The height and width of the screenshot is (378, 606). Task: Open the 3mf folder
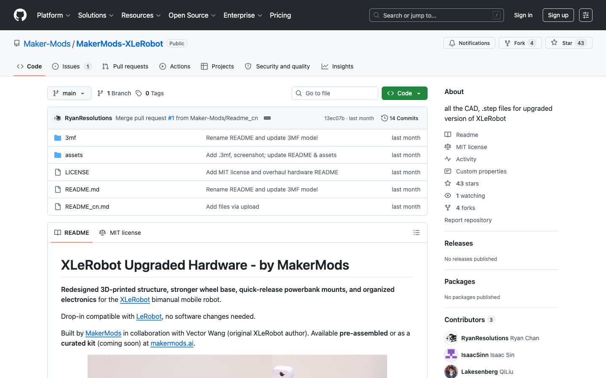[x=71, y=138]
